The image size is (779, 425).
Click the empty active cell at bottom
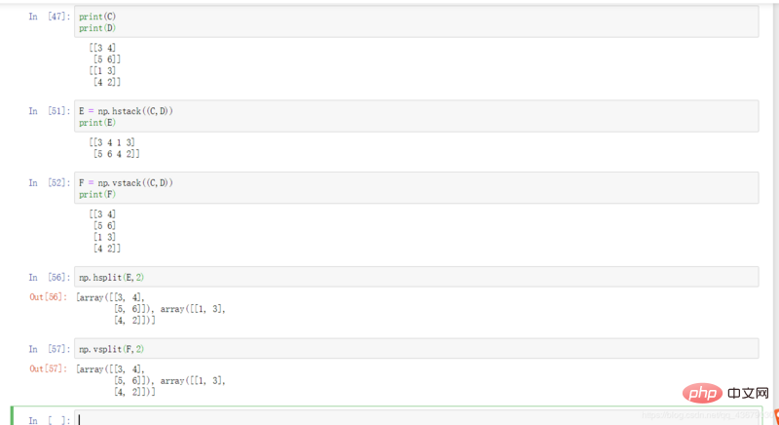(417, 418)
